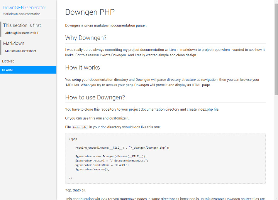
Task: Open the Markdown Cheatsheet page
Action: click(20, 51)
